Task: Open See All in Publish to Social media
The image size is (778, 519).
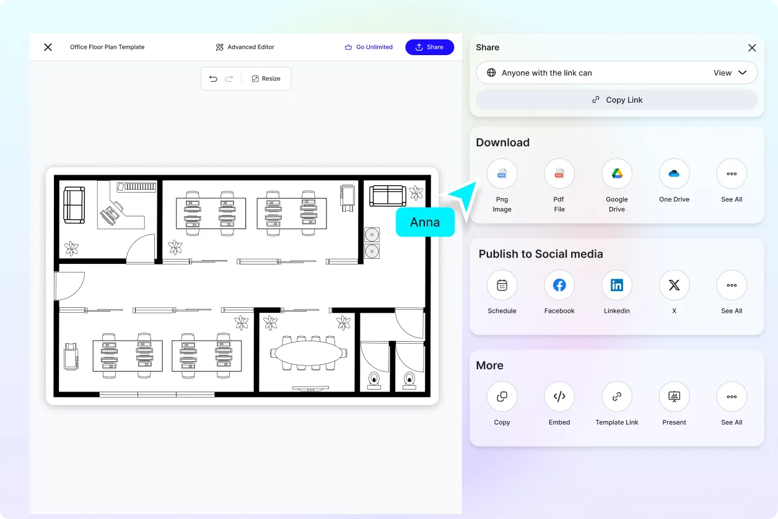Action: coord(732,286)
